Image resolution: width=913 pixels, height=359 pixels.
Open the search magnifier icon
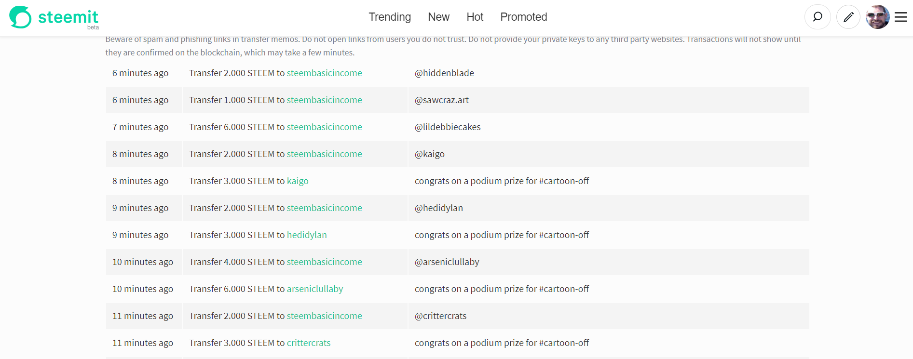click(818, 17)
